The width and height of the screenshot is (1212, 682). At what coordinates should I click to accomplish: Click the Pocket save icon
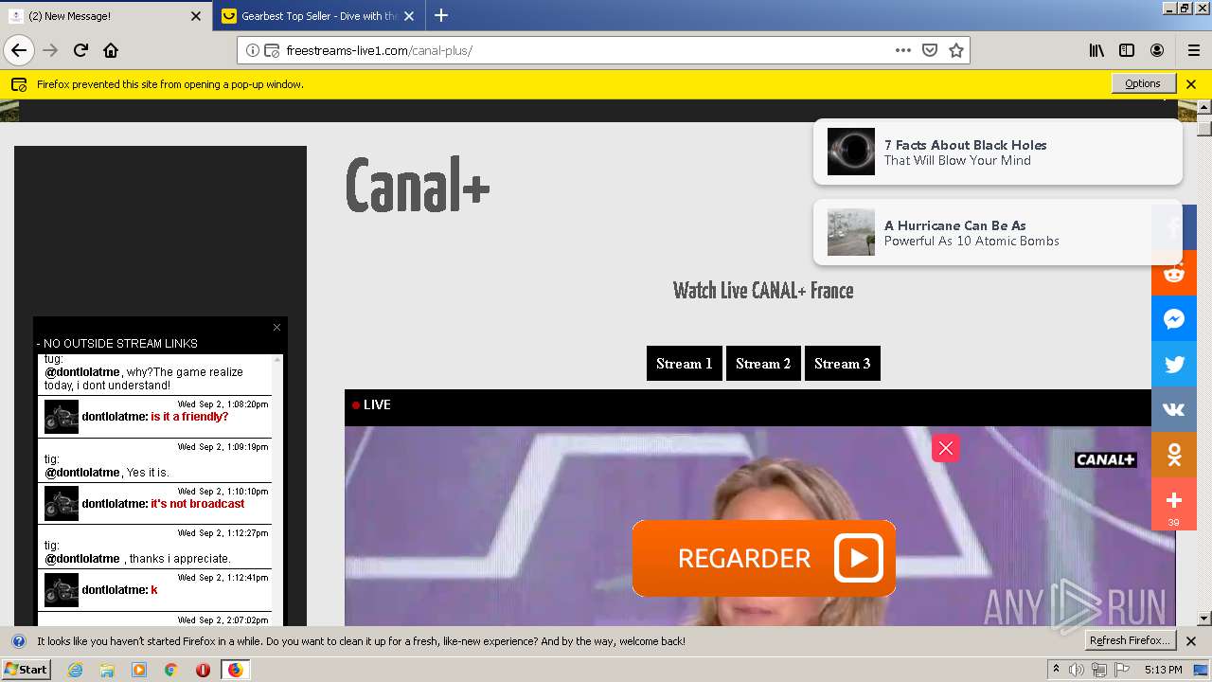(930, 50)
